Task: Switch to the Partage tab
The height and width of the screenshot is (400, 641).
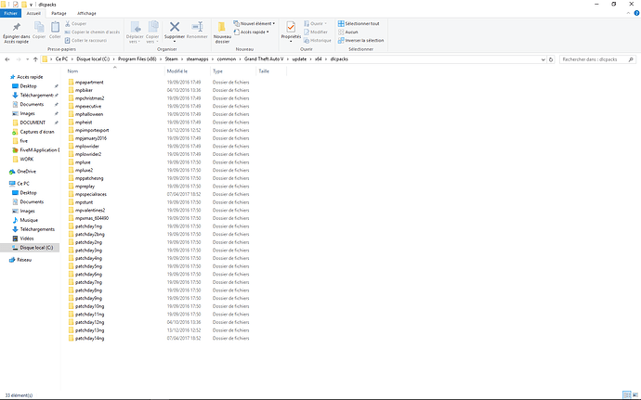Action: (x=59, y=14)
